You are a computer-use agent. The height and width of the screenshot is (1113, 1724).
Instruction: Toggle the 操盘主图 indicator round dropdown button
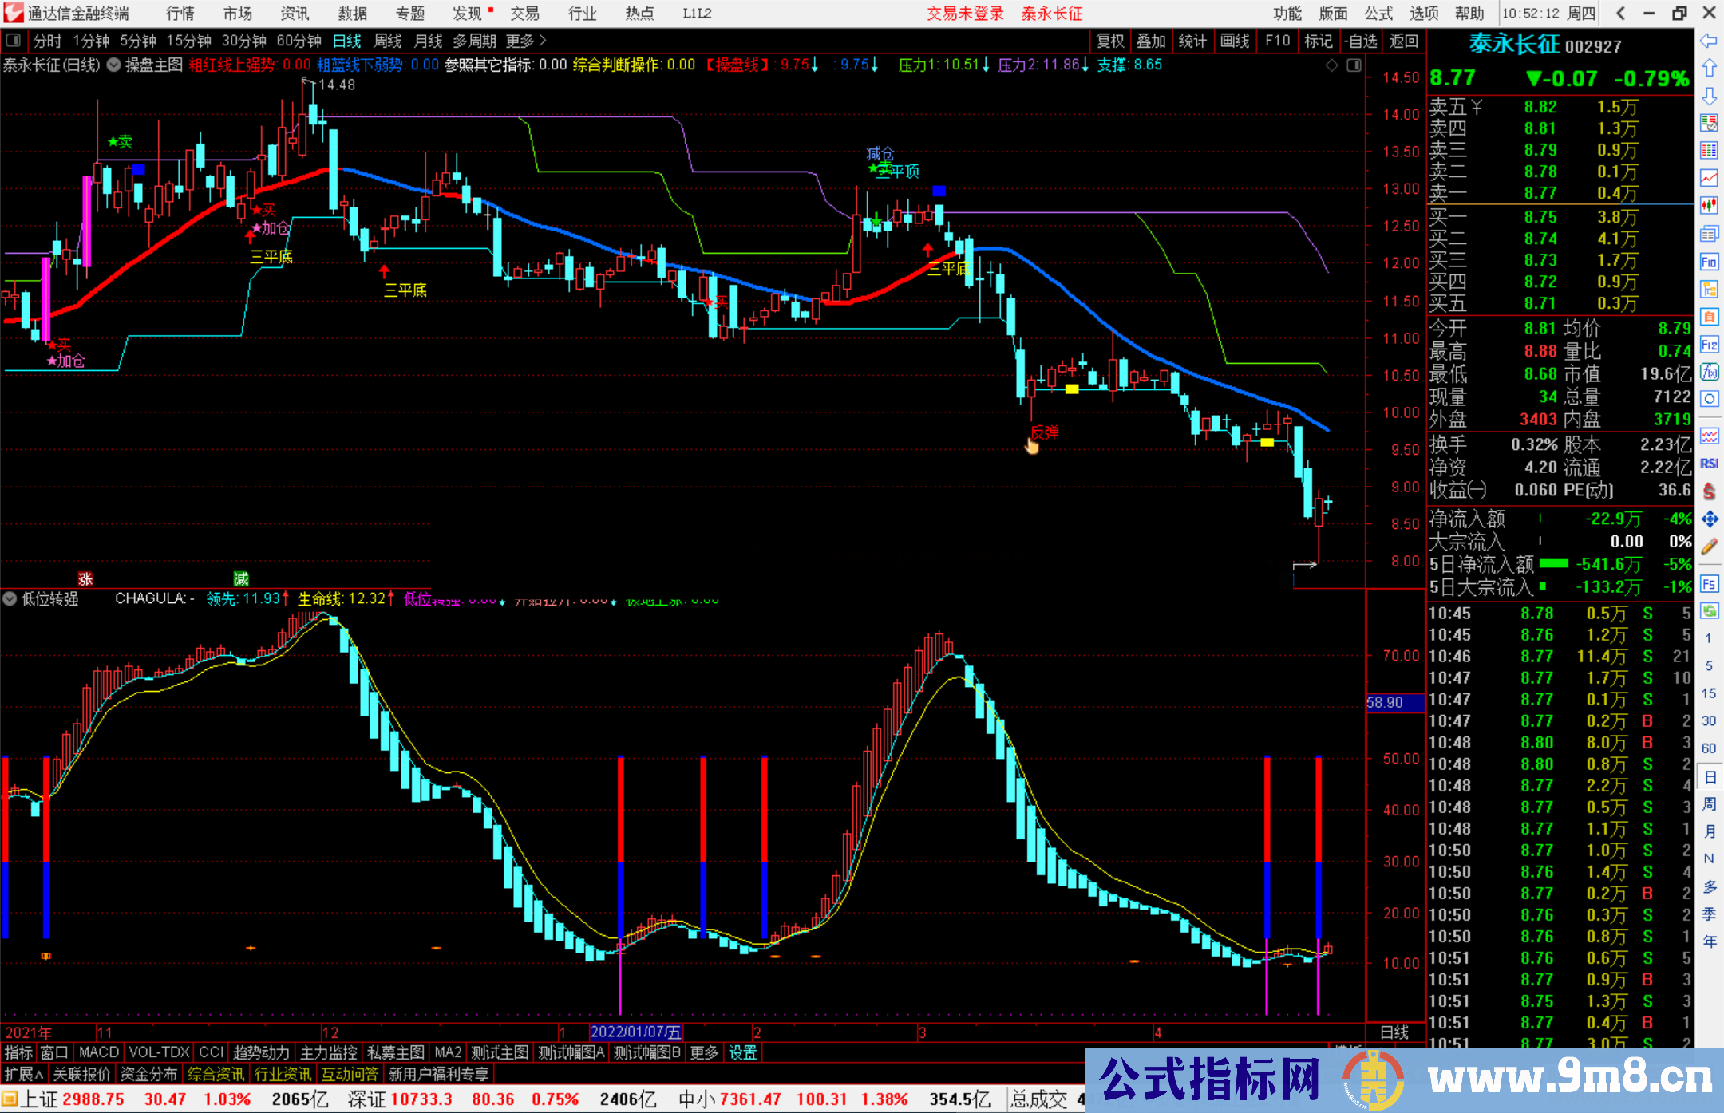(114, 65)
